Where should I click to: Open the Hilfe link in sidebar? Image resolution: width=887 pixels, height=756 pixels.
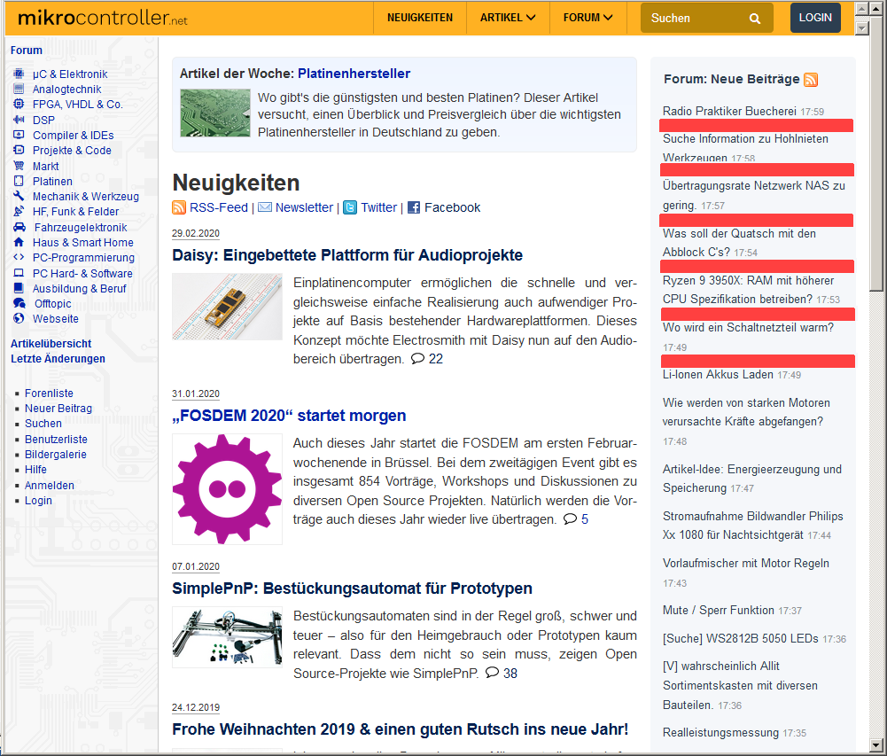point(35,470)
